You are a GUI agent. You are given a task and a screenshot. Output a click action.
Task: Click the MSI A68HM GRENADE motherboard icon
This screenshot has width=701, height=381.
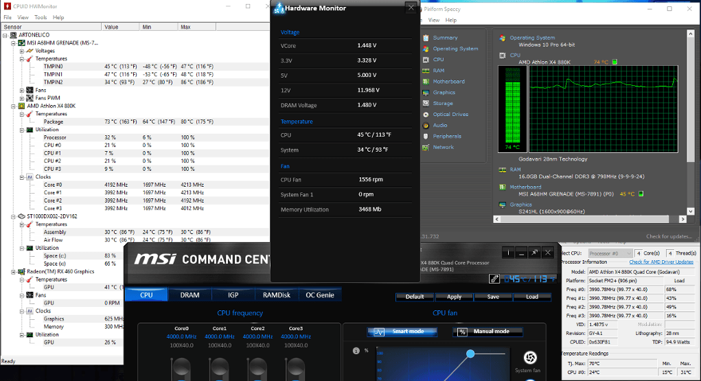(x=21, y=43)
